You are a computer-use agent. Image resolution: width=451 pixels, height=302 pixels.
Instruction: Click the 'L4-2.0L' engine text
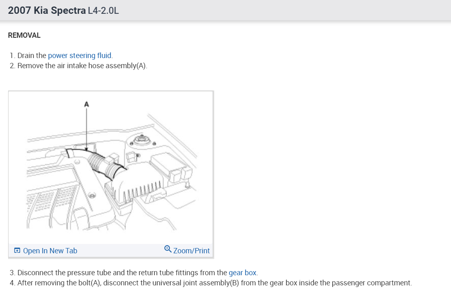(x=103, y=11)
